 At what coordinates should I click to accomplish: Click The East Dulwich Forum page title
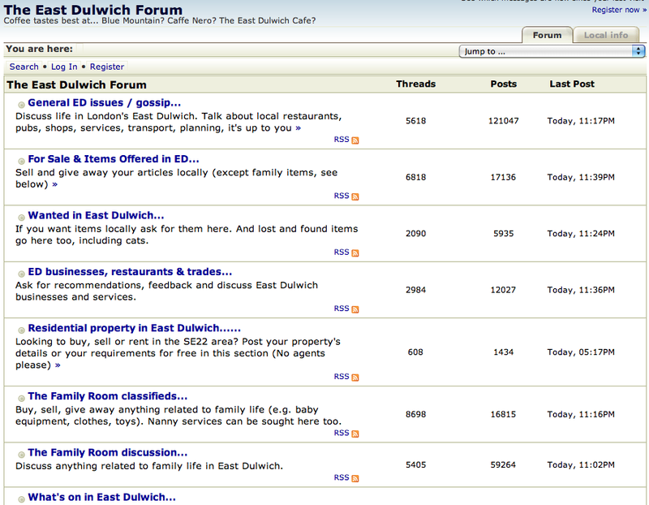point(92,10)
